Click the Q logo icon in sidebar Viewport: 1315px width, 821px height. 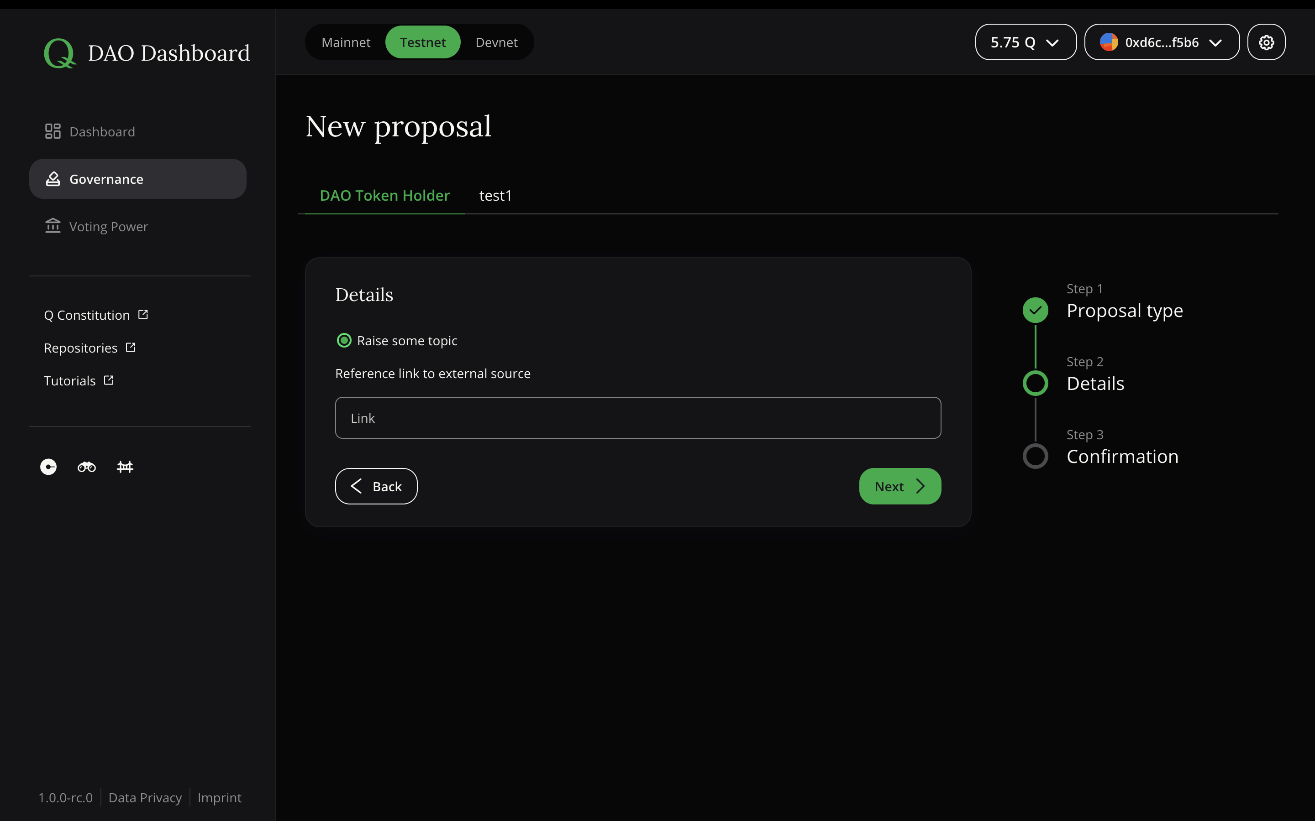59,53
